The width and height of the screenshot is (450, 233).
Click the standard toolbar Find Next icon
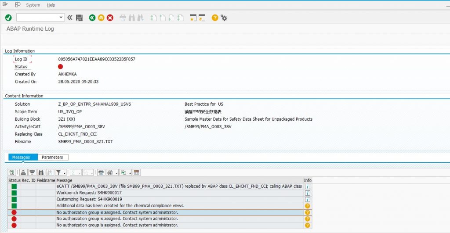pos(140,18)
